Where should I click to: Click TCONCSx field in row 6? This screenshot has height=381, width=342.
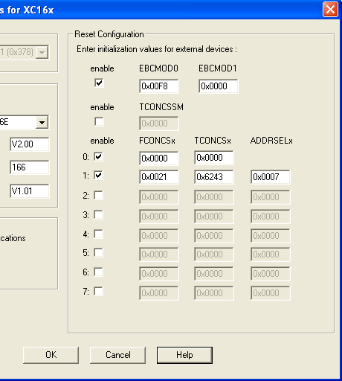214,274
